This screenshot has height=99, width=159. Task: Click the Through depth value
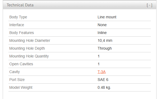(104, 49)
